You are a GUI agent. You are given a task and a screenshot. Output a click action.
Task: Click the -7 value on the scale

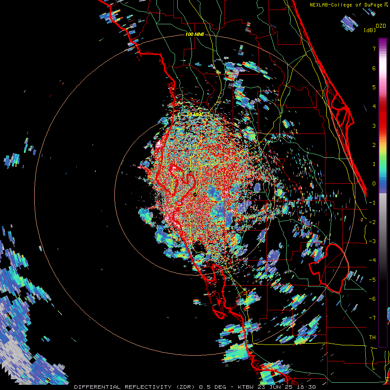point(372,318)
